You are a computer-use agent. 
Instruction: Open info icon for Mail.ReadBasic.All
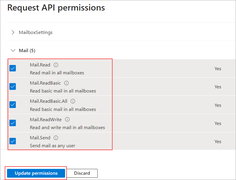point(73,101)
